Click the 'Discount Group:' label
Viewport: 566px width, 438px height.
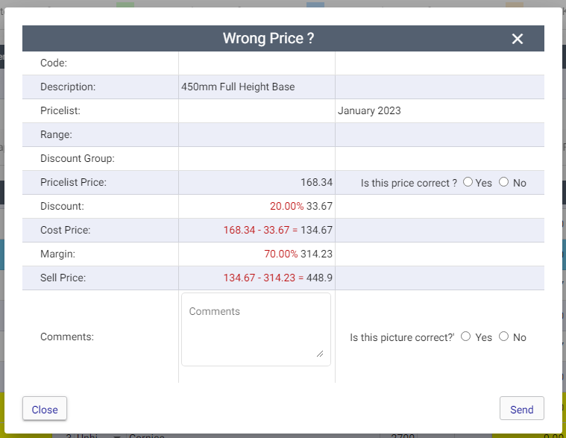[x=78, y=158]
